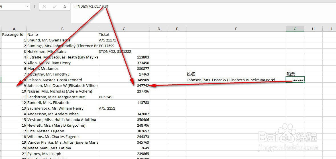Select cell with ticket 2649
Image resolution: width=336 pixels, height=159 pixels.
[x=124, y=148]
